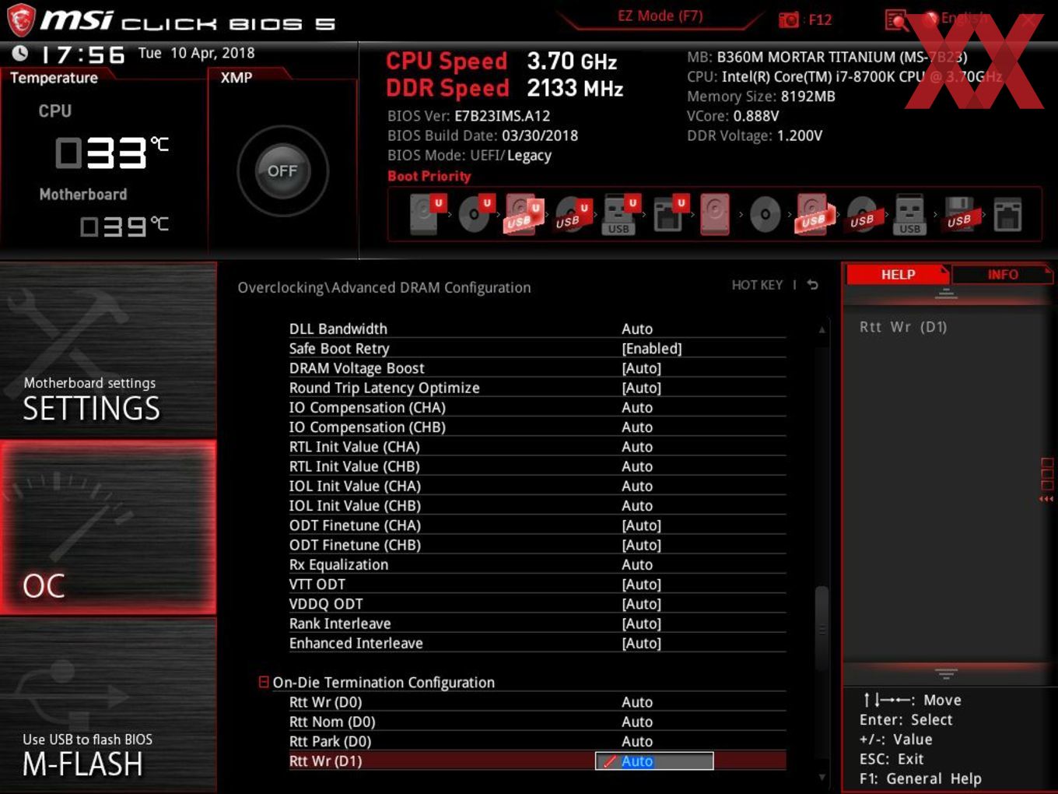Screen dimensions: 1058x794
Task: Collapse the help side panel handle
Action: [x=1046, y=479]
